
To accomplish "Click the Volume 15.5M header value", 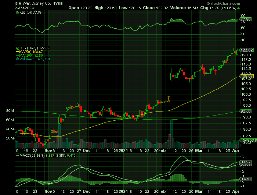I will (x=184, y=8).
